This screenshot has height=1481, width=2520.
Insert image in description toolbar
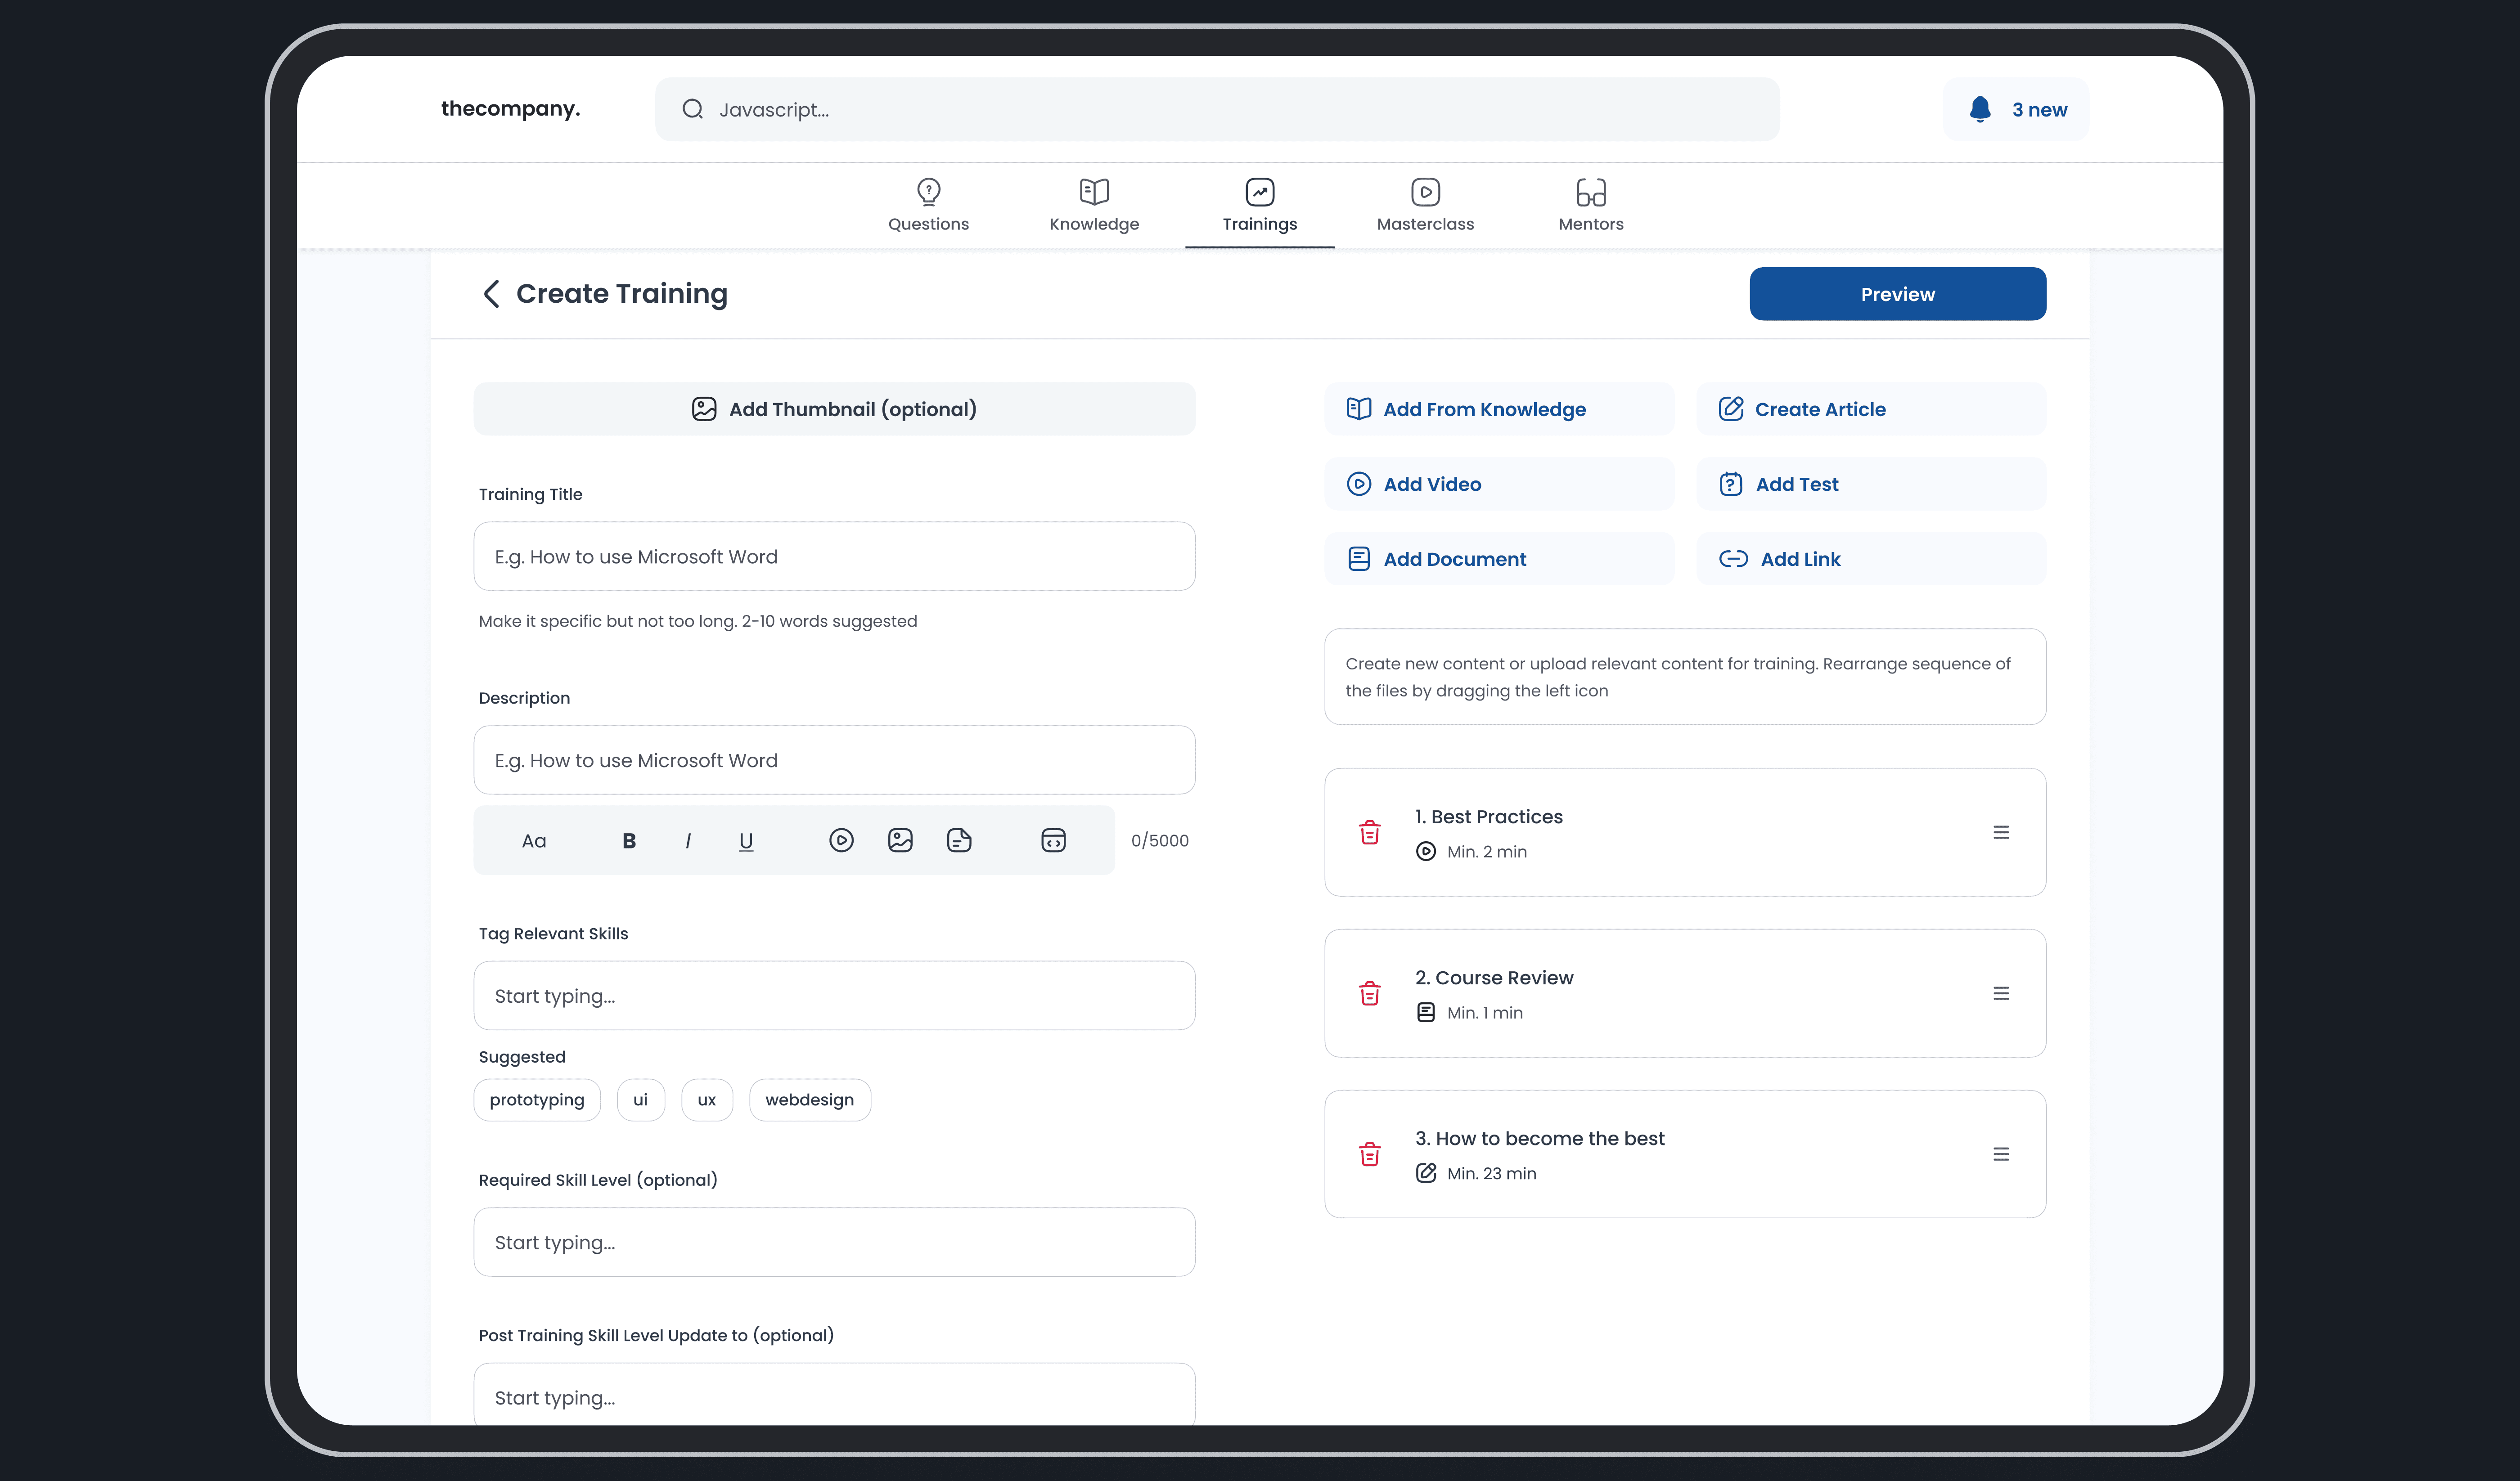(900, 840)
